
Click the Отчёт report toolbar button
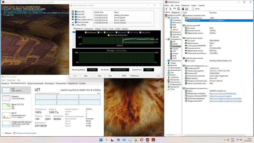pos(196,9)
